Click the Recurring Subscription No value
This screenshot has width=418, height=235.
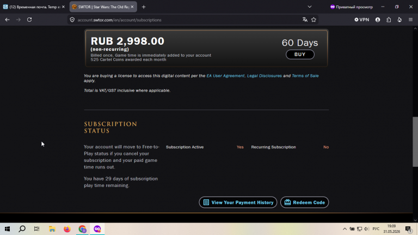(x=326, y=147)
